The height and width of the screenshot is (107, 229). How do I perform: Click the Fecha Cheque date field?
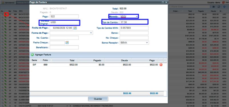pos(57,43)
